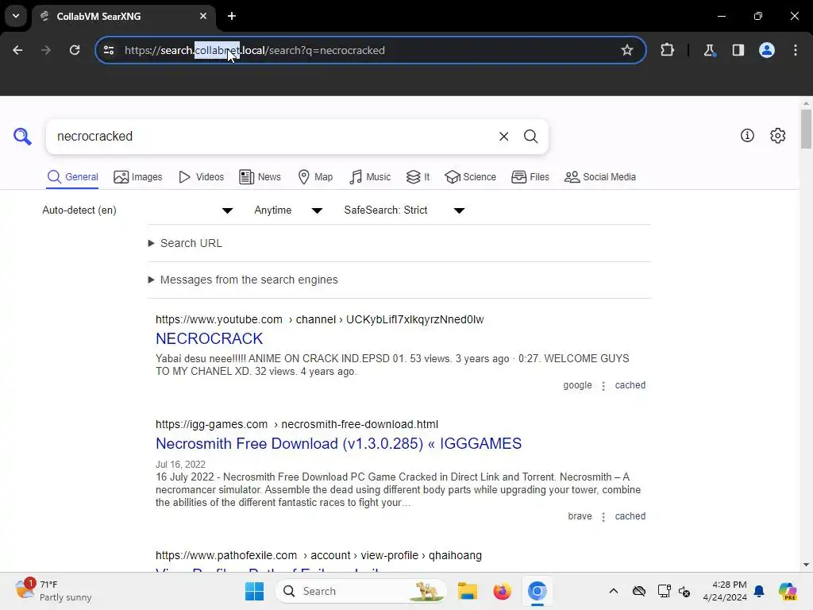Viewport: 813px width, 610px height.
Task: Click the pathofexile.com result URL
Action: [318, 555]
